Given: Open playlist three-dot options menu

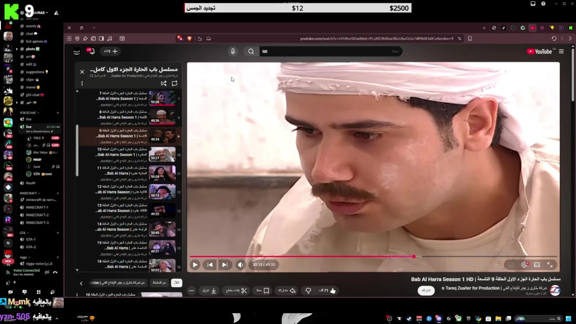Looking at the screenshot, I should point(82,83).
